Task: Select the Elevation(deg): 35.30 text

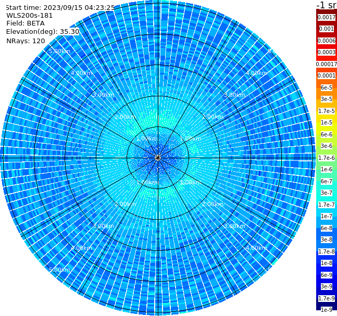Action: [x=43, y=32]
